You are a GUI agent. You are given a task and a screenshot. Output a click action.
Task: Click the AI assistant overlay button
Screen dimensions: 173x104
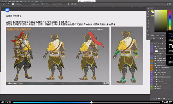[x=171, y=38]
